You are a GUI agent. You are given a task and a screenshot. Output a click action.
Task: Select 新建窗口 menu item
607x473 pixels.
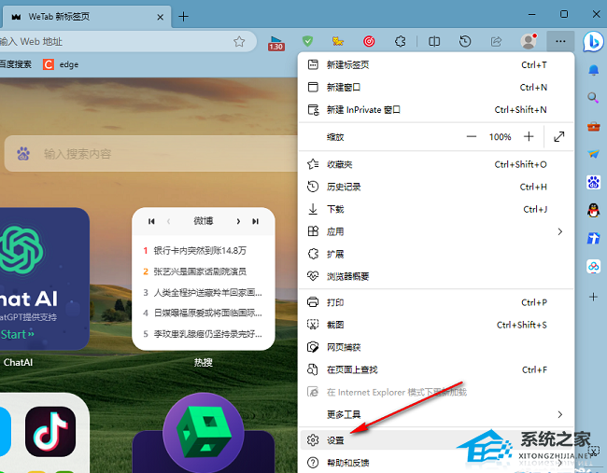click(436, 88)
